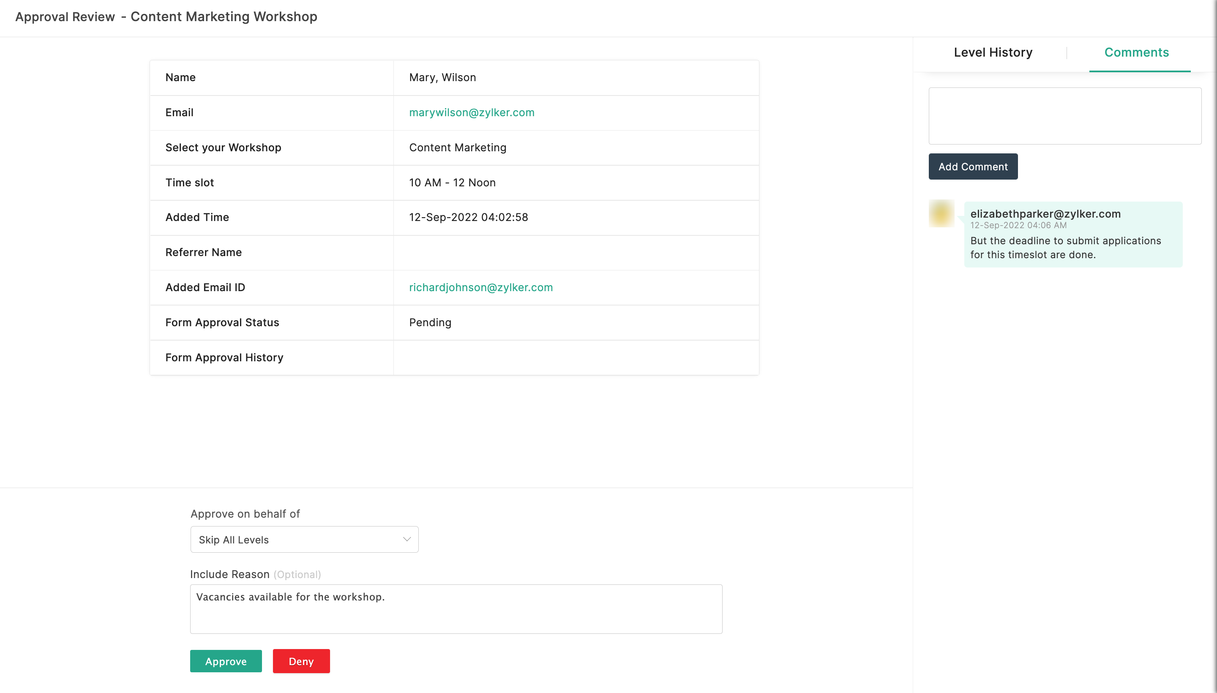Click the red Deny button
This screenshot has width=1217, height=693.
(x=301, y=661)
